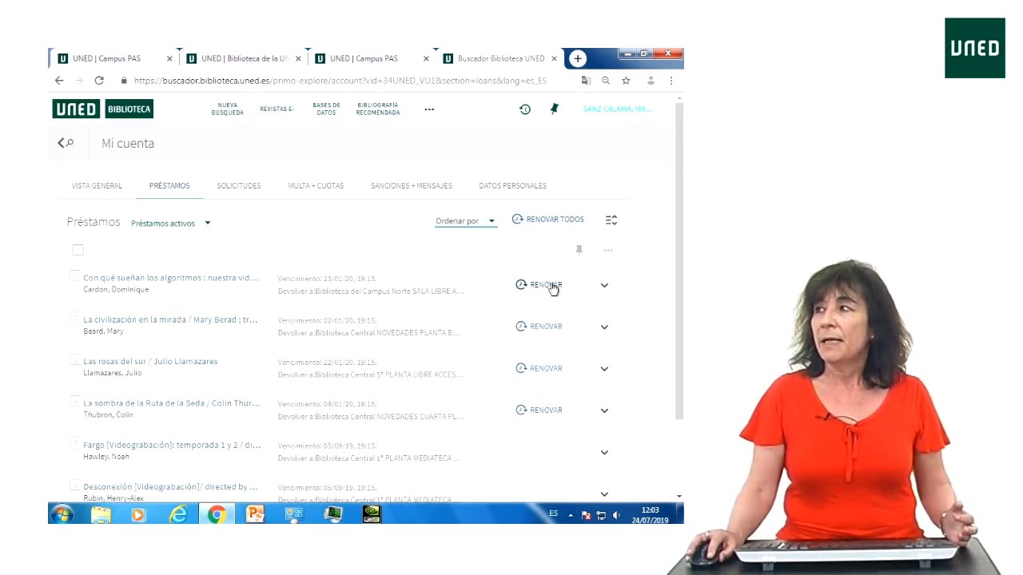This screenshot has height=575, width=1023.
Task: Check the box for Con qué sueñan los algoritmos
Action: tap(74, 276)
